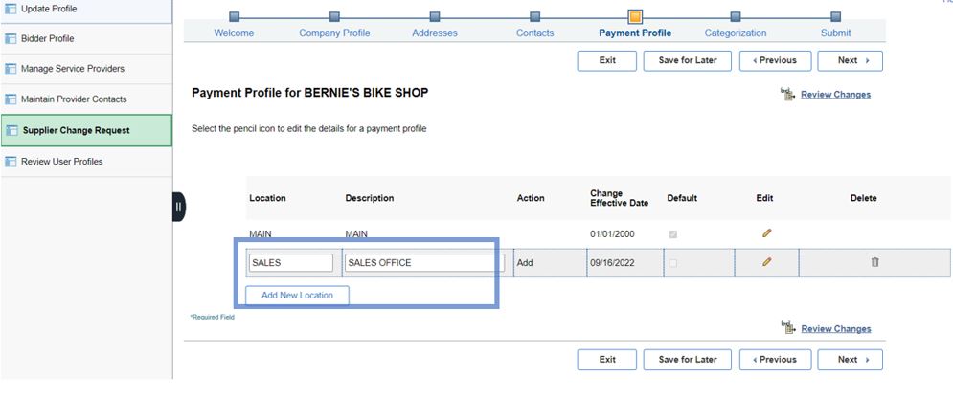Go to the Company Profile step
The height and width of the screenshot is (397, 953).
point(334,33)
